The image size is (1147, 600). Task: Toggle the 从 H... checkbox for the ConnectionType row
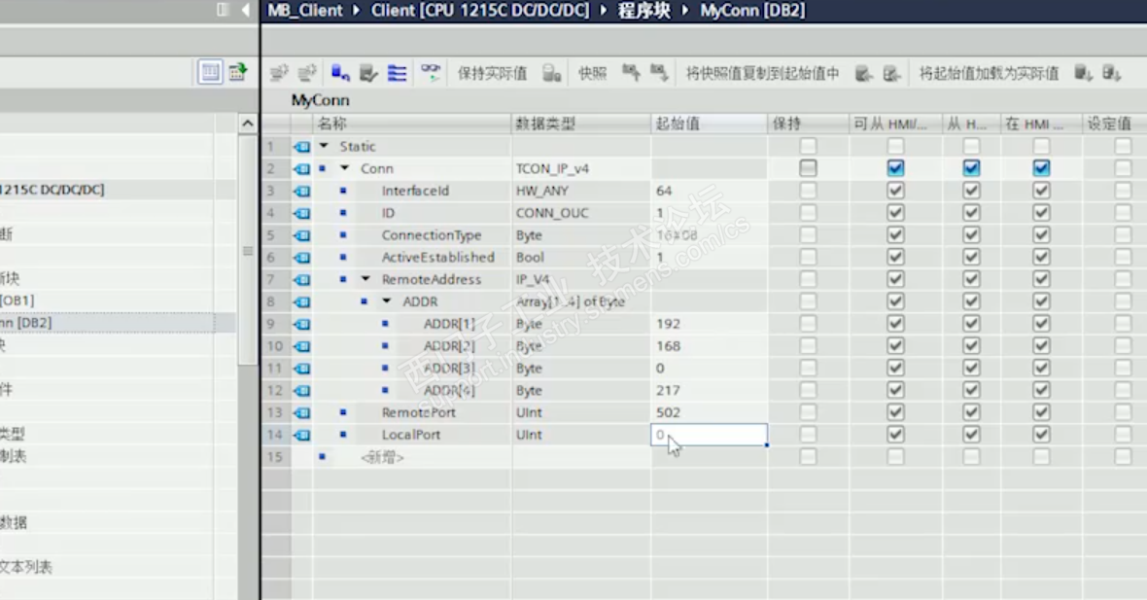(x=971, y=235)
